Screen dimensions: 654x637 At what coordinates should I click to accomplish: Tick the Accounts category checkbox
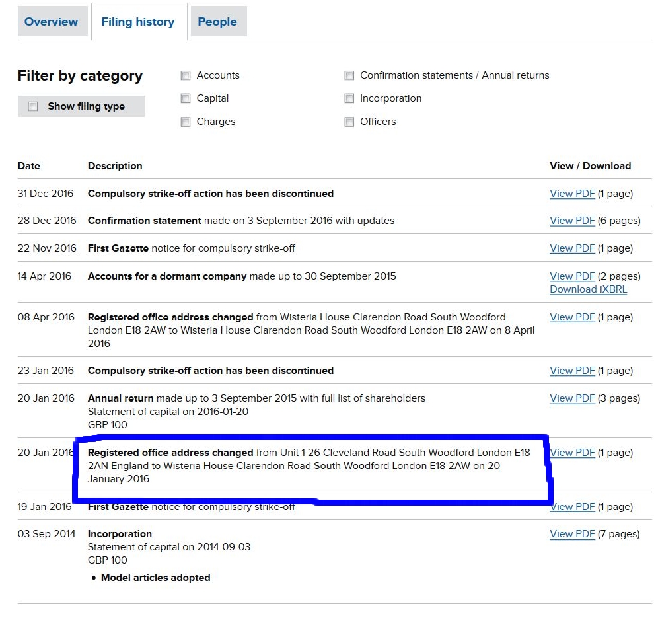click(186, 75)
